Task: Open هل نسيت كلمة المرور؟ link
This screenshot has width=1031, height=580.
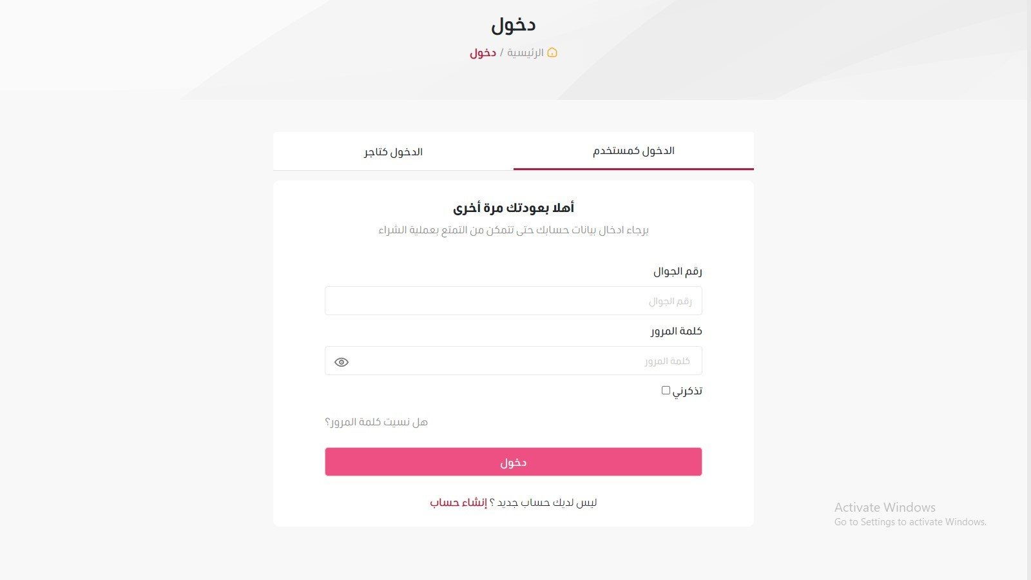Action: click(x=376, y=422)
